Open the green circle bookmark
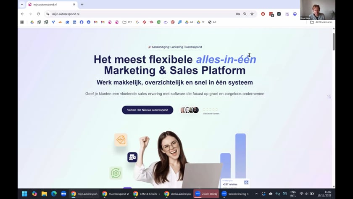353x199 pixels. (159, 22)
